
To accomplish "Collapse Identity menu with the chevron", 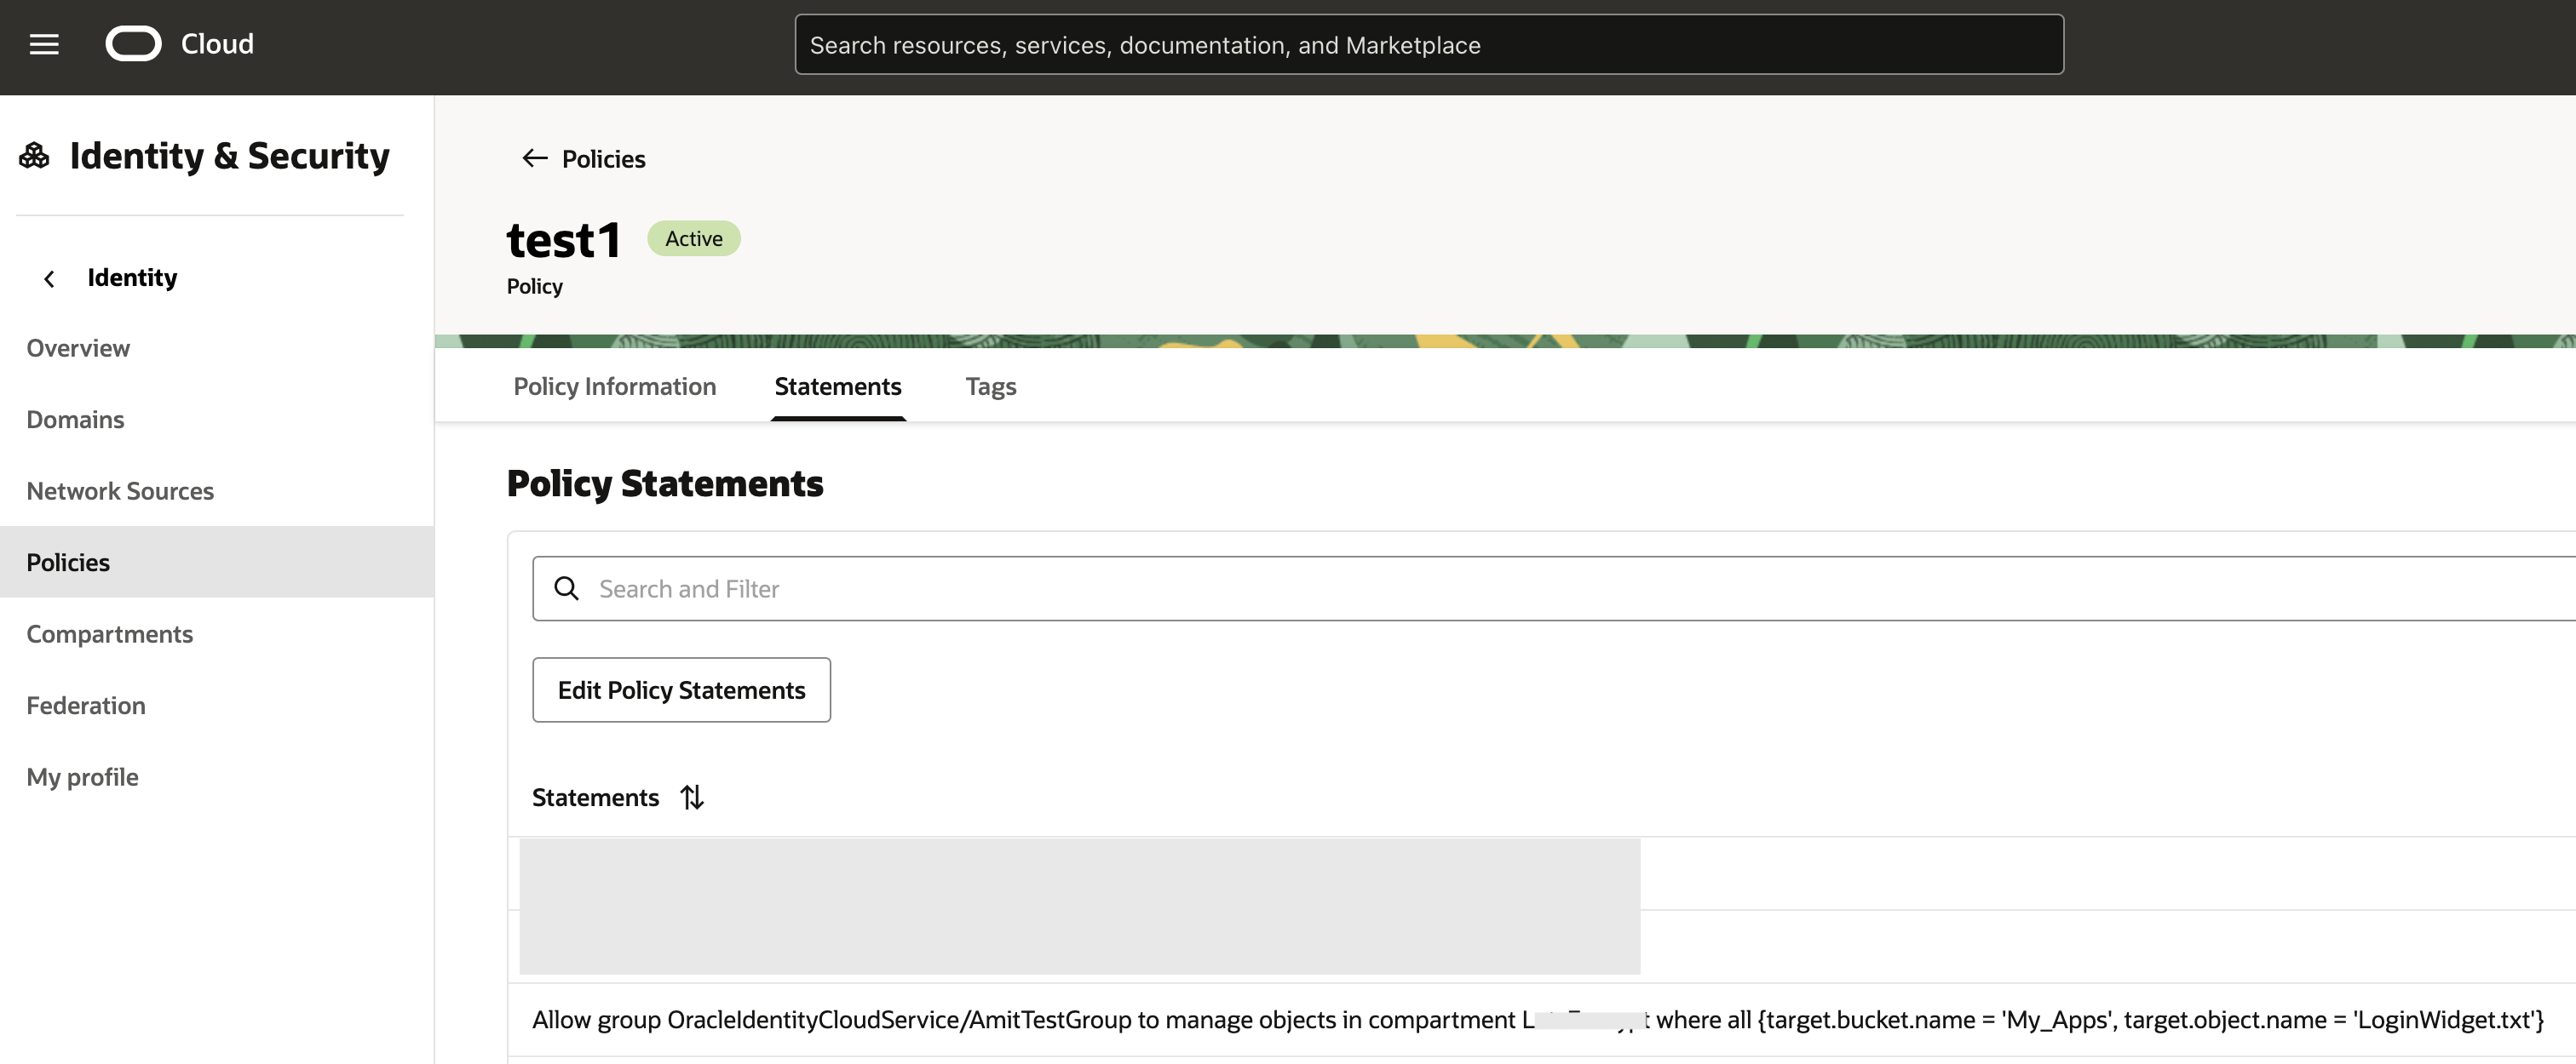I will click(49, 278).
